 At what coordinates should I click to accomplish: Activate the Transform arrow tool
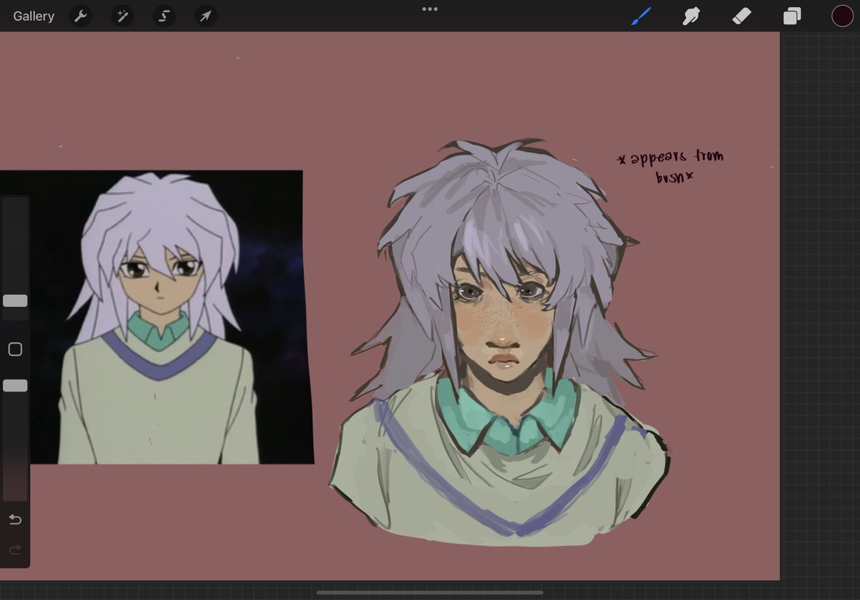click(205, 16)
